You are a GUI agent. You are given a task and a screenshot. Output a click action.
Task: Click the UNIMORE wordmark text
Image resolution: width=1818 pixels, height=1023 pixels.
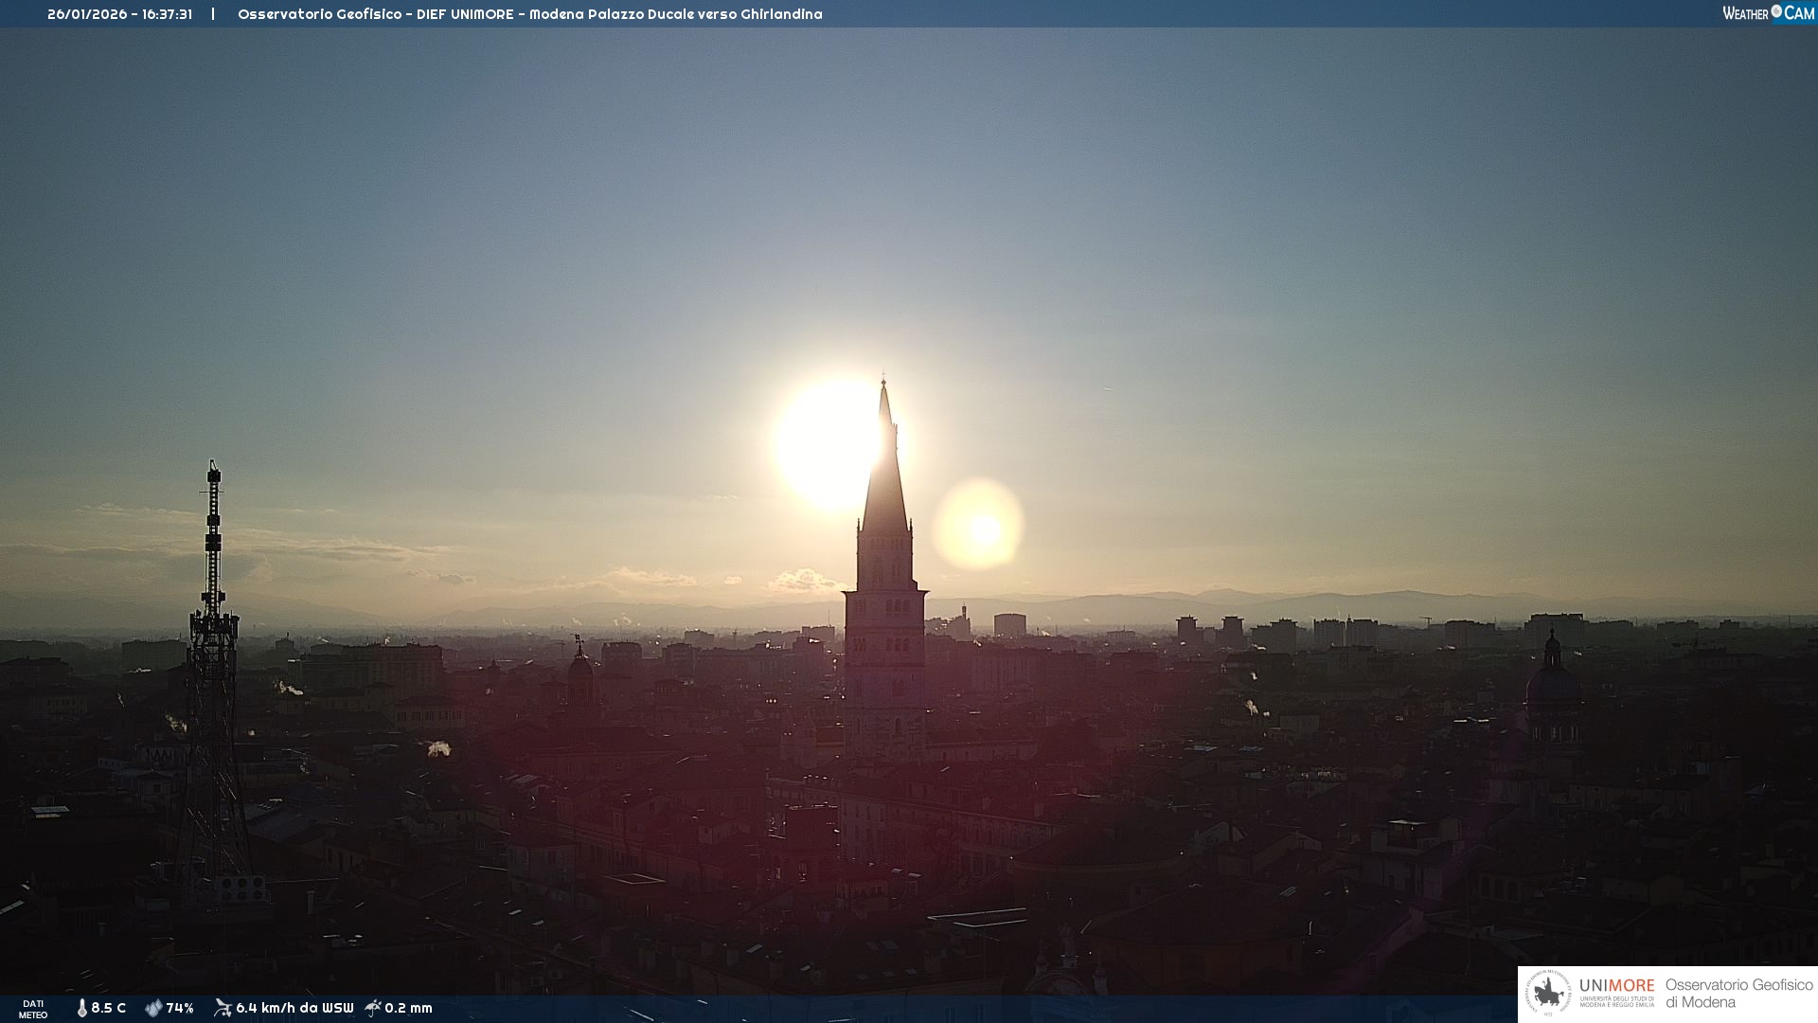point(1616,986)
